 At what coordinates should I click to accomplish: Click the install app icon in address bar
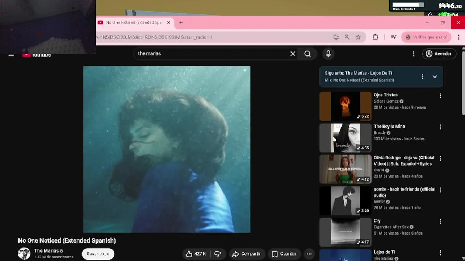pyautogui.click(x=336, y=37)
